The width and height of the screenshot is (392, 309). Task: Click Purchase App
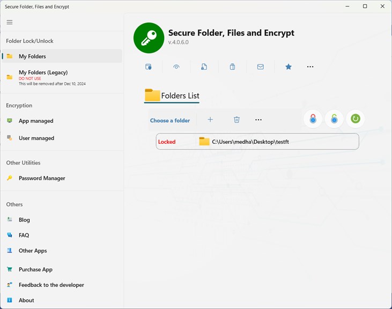point(62,269)
